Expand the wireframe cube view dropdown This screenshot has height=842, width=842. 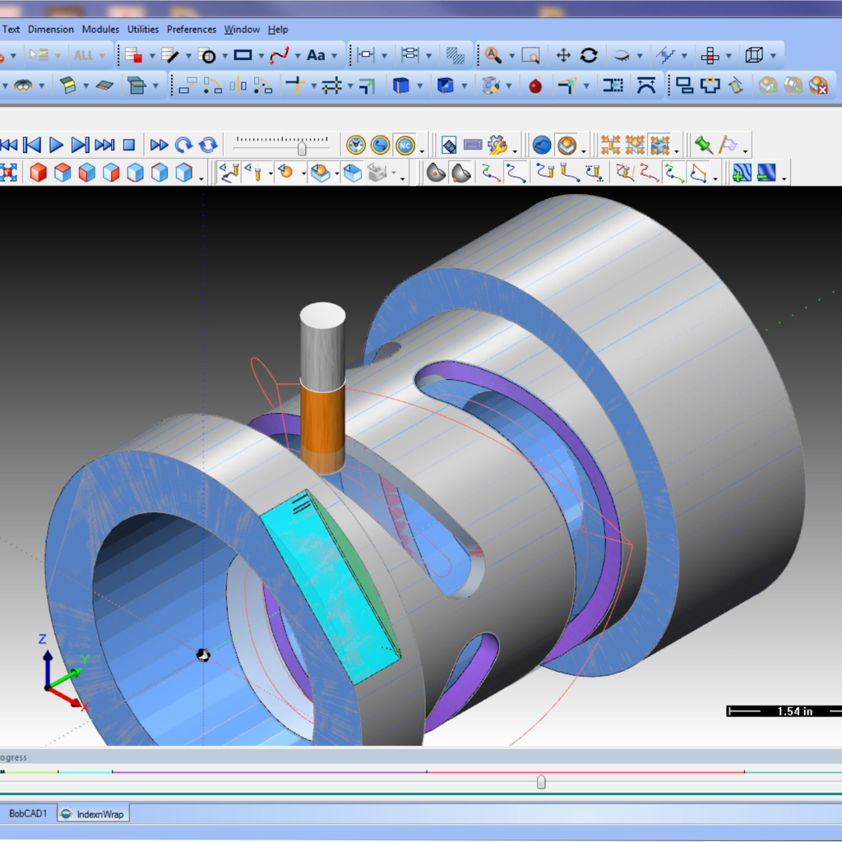click(x=772, y=57)
